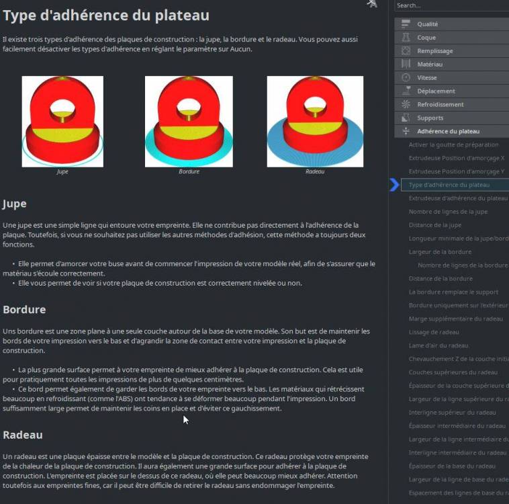This screenshot has height=504, width=509.
Task: Click the Bordure example image
Action: [189, 122]
